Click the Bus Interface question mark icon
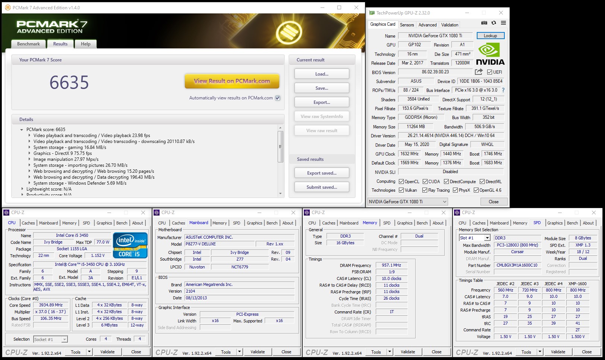Screen dimensions: 605x360 pyautogui.click(x=503, y=90)
